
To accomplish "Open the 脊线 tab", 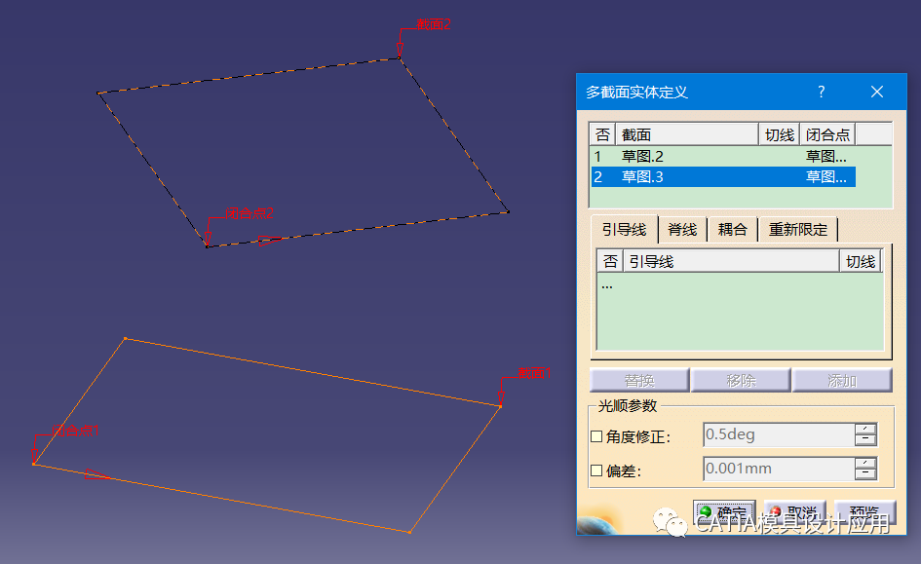I will 682,230.
